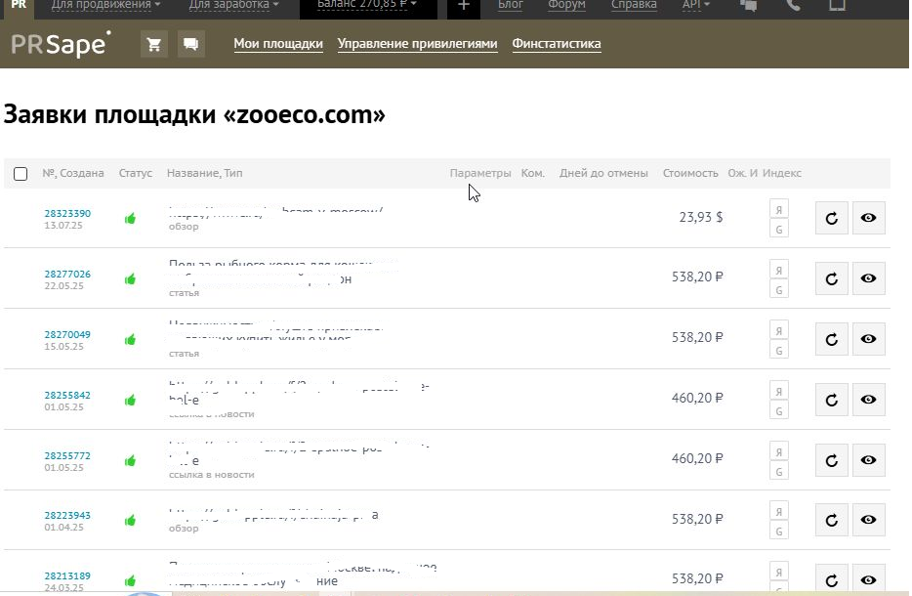912x596 pixels.
Task: Click the Яндекс index icon for order 28255842
Action: coord(779,391)
